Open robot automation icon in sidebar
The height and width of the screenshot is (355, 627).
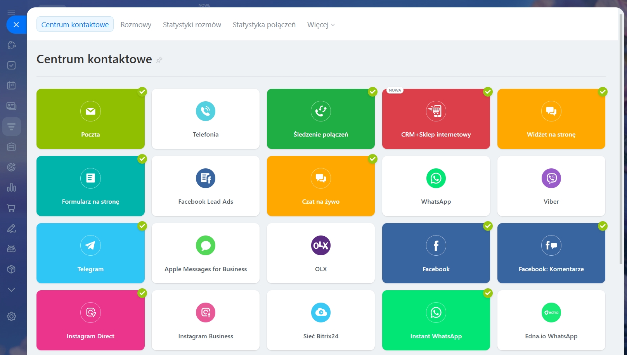pos(11,249)
